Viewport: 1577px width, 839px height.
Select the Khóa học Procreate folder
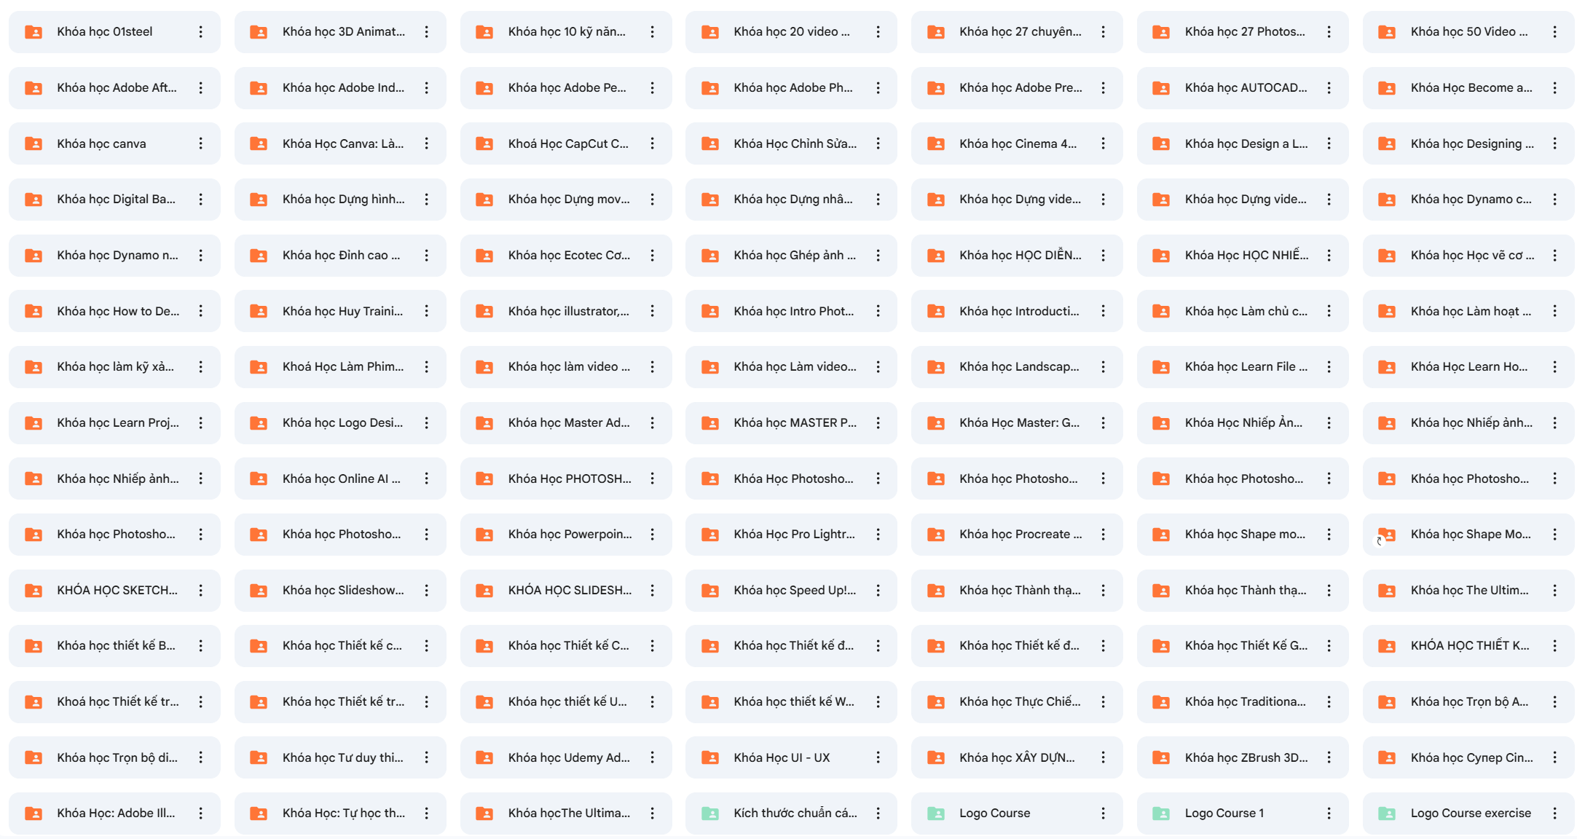click(x=1017, y=535)
